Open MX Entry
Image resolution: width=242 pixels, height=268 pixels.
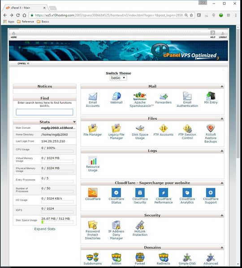pos(211,98)
